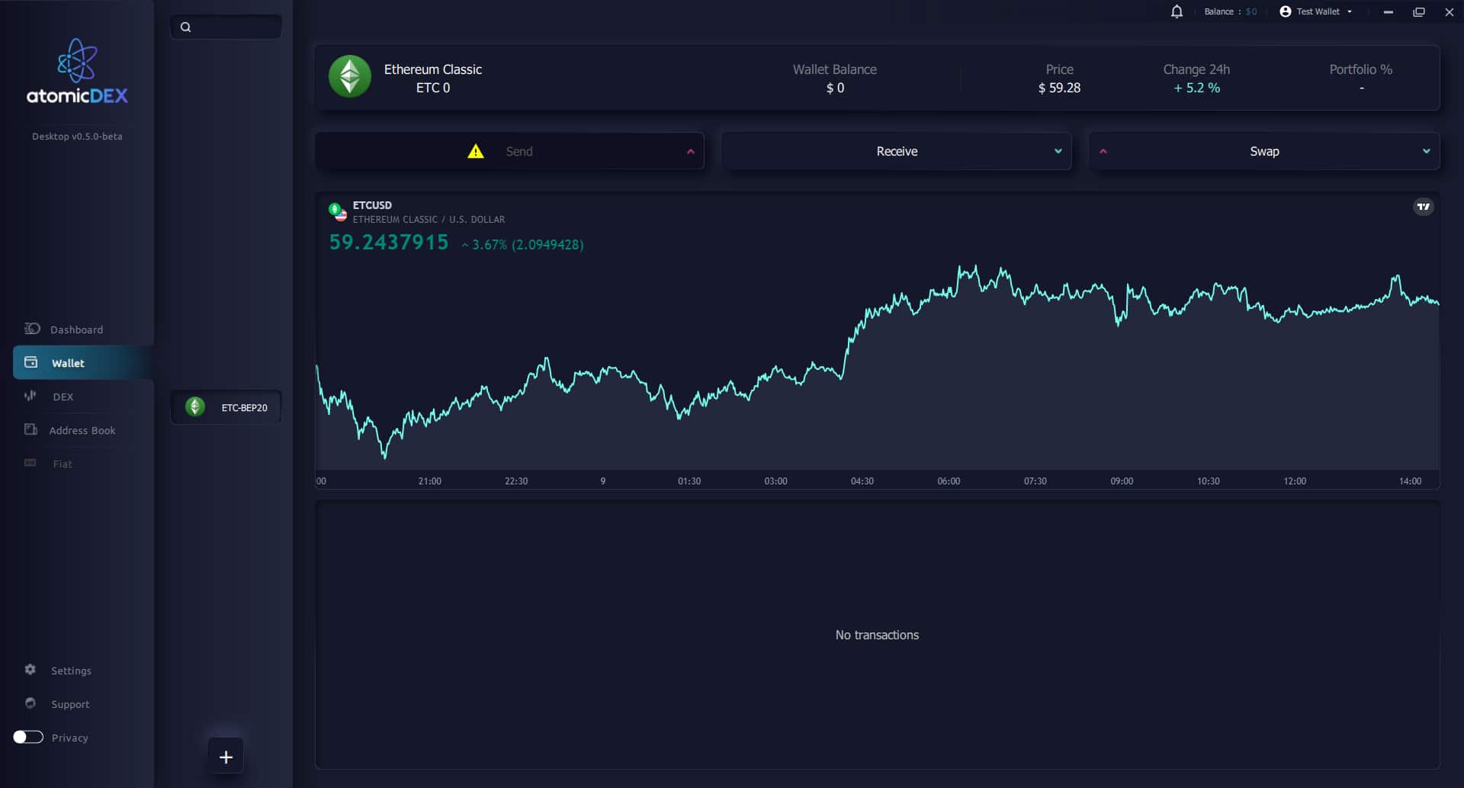Open the Address Book page
The image size is (1464, 788).
(x=82, y=430)
